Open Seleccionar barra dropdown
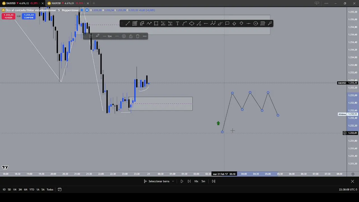The width and height of the screenshot is (359, 202). [x=159, y=181]
